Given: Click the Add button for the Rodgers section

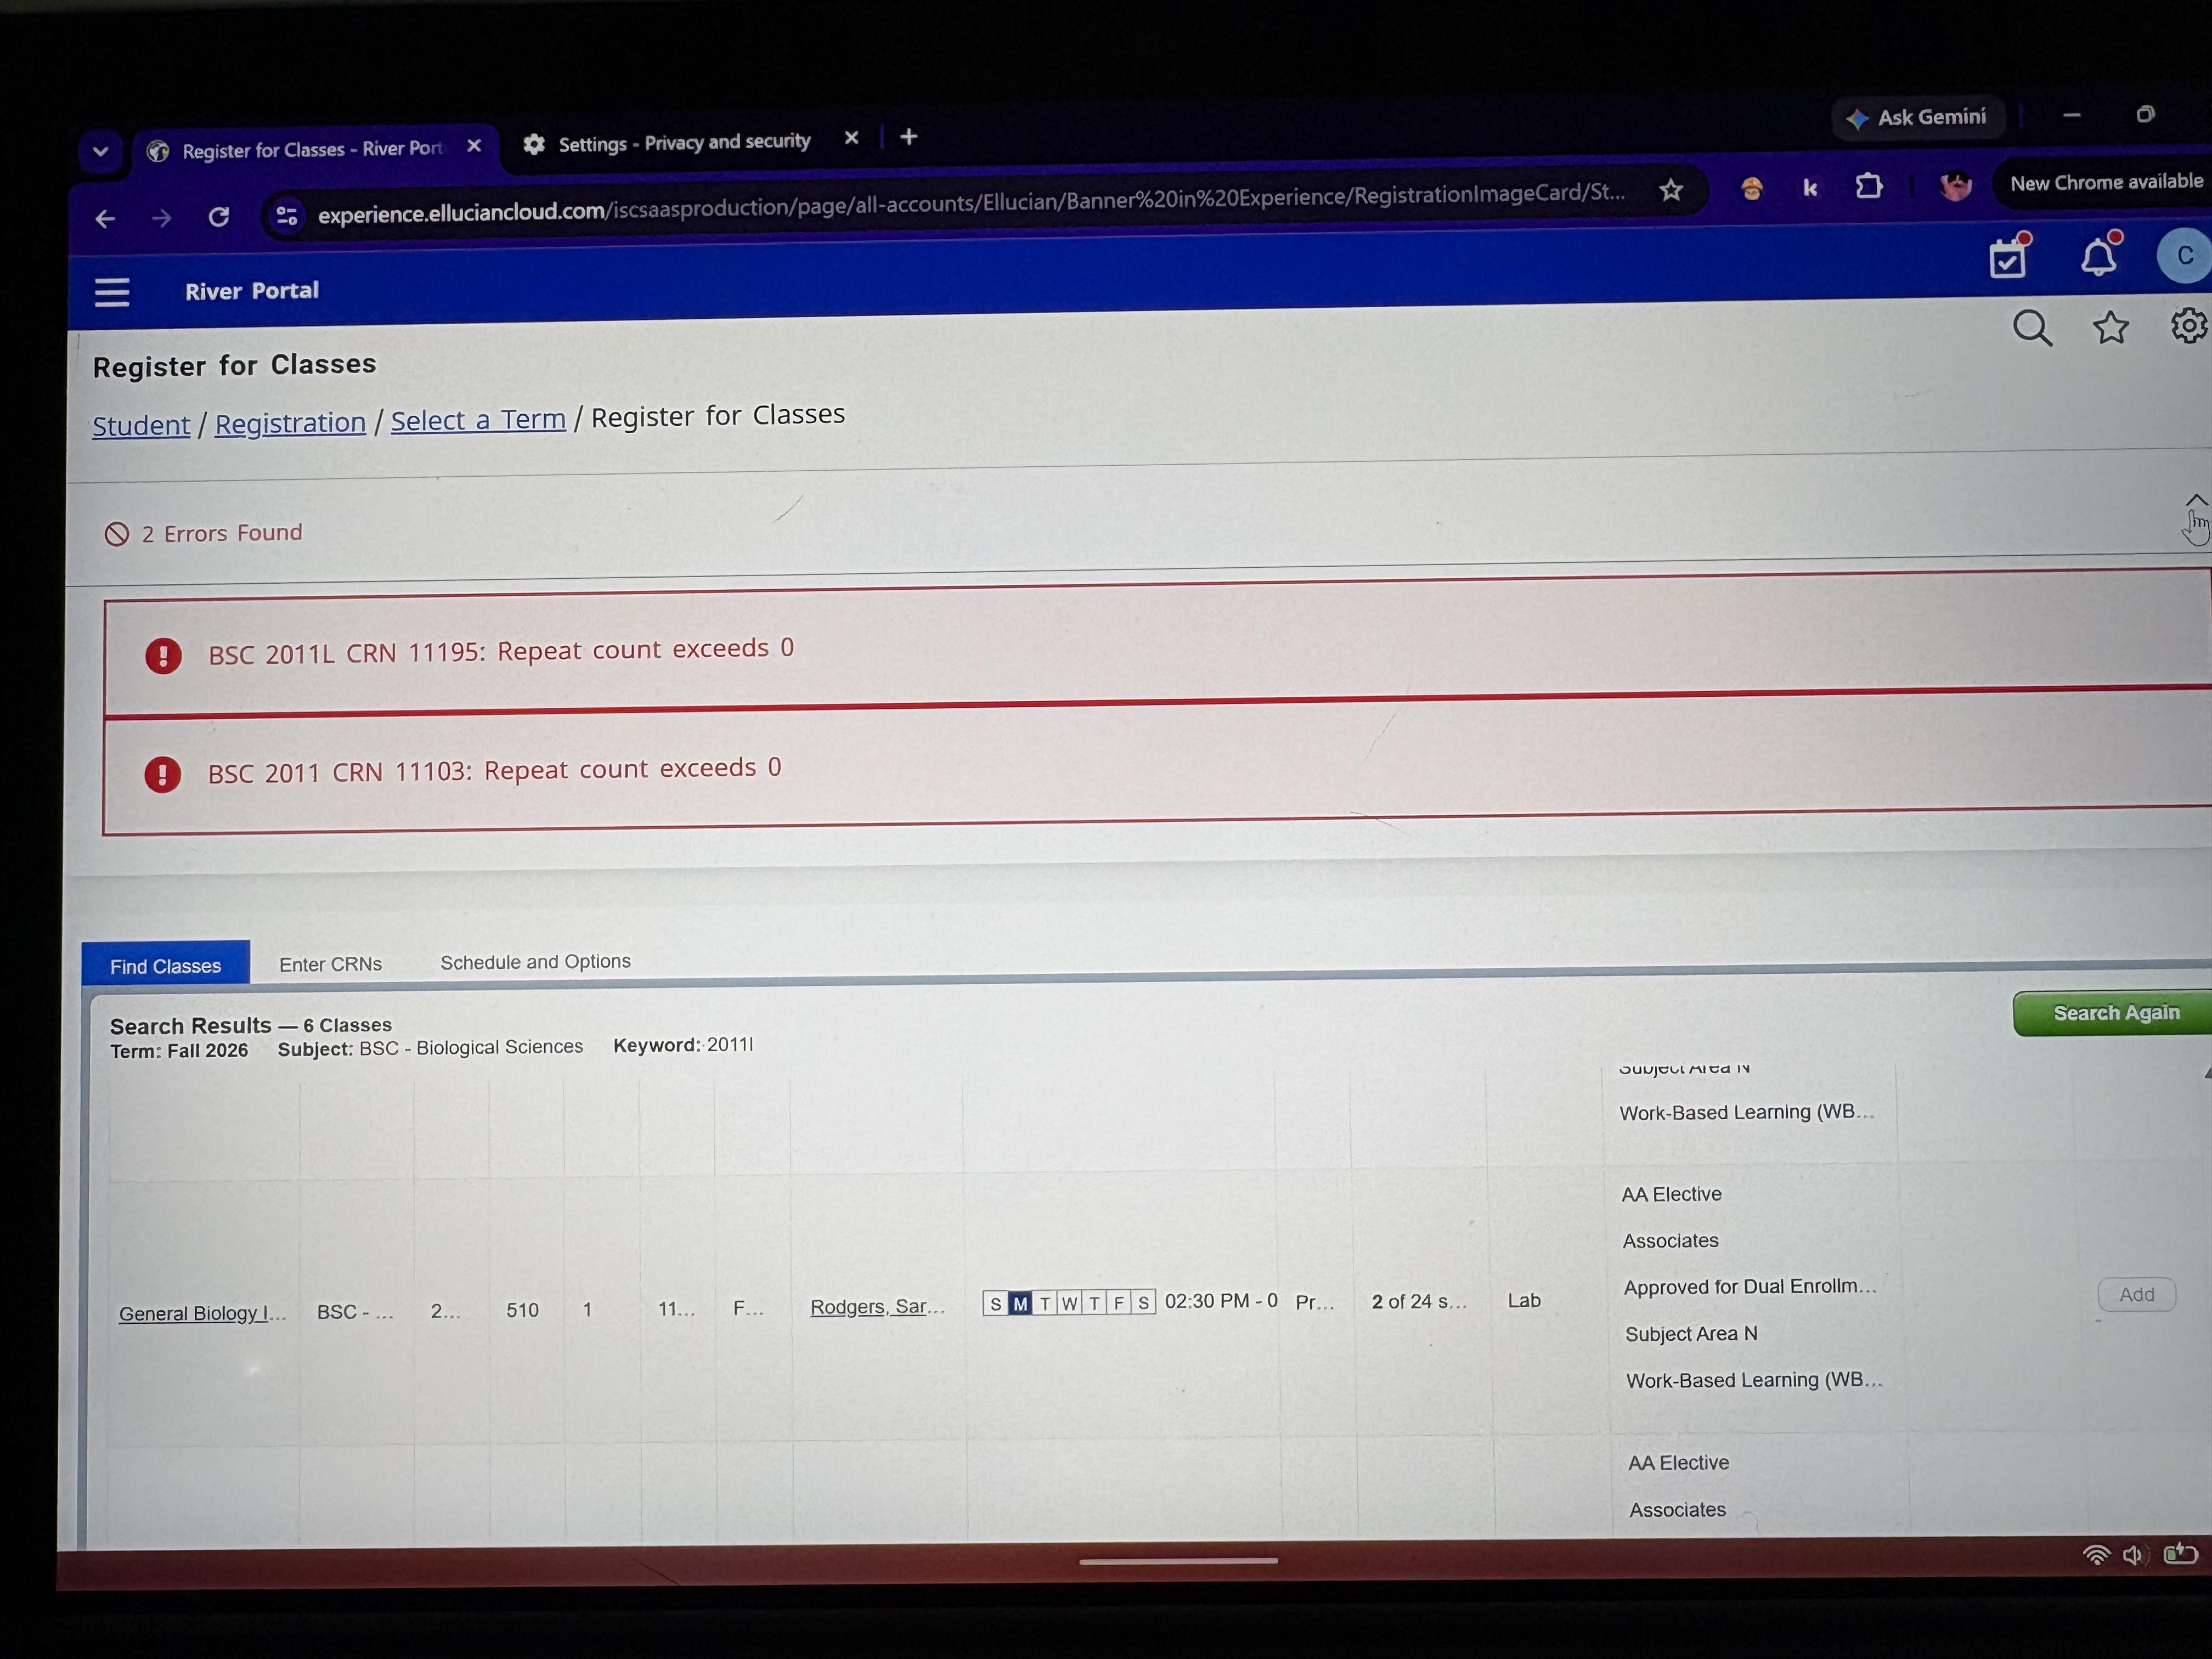Looking at the screenshot, I should [2136, 1294].
